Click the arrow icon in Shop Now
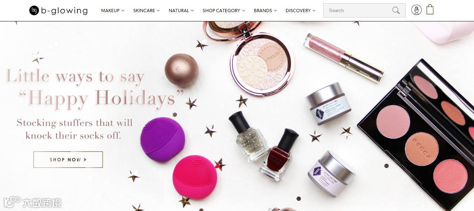Screen dimensions: 474x211 [x=85, y=160]
